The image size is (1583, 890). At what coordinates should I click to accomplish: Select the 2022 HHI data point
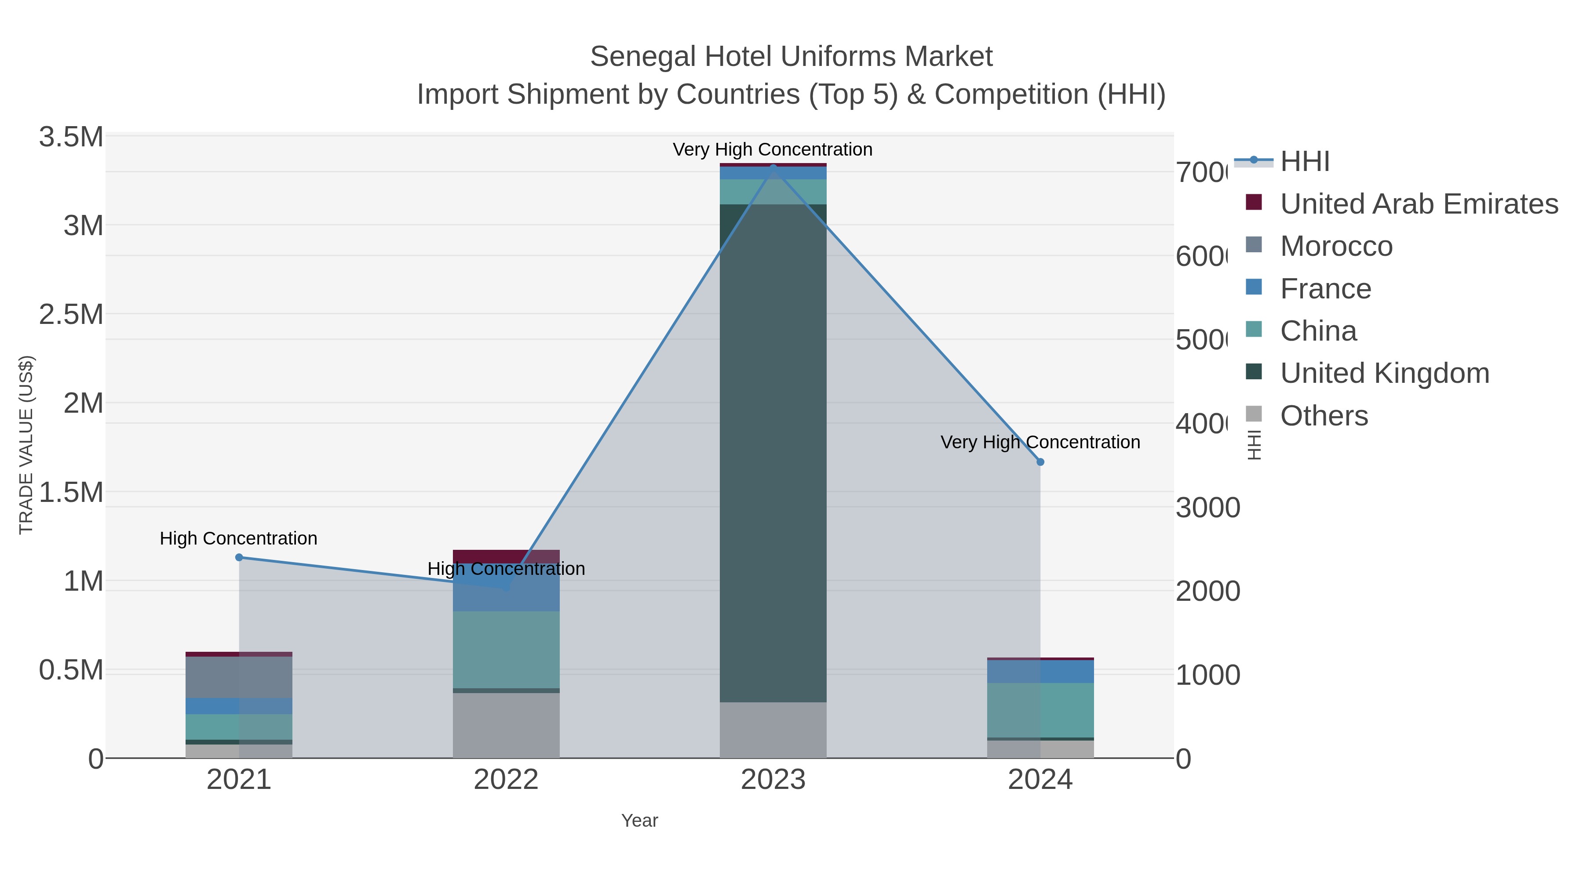click(506, 587)
